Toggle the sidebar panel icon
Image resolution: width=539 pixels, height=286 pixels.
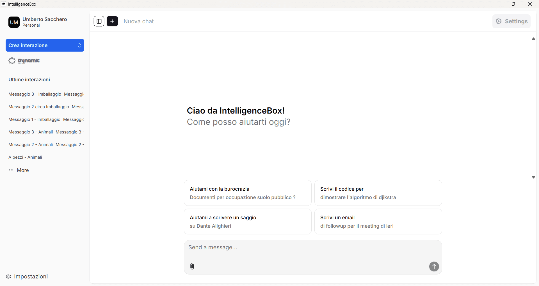click(99, 21)
